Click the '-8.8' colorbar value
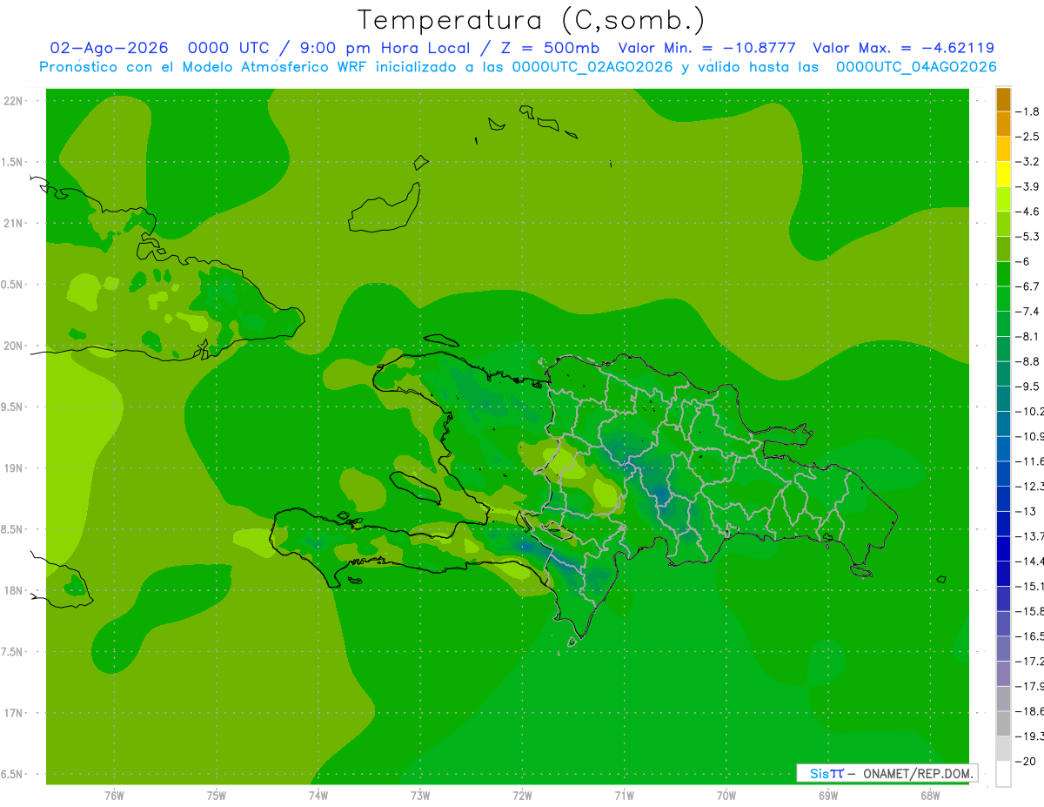 point(1029,361)
